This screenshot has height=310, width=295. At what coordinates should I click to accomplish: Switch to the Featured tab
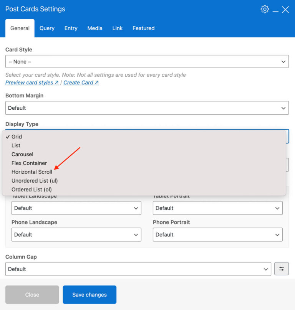coord(143,28)
